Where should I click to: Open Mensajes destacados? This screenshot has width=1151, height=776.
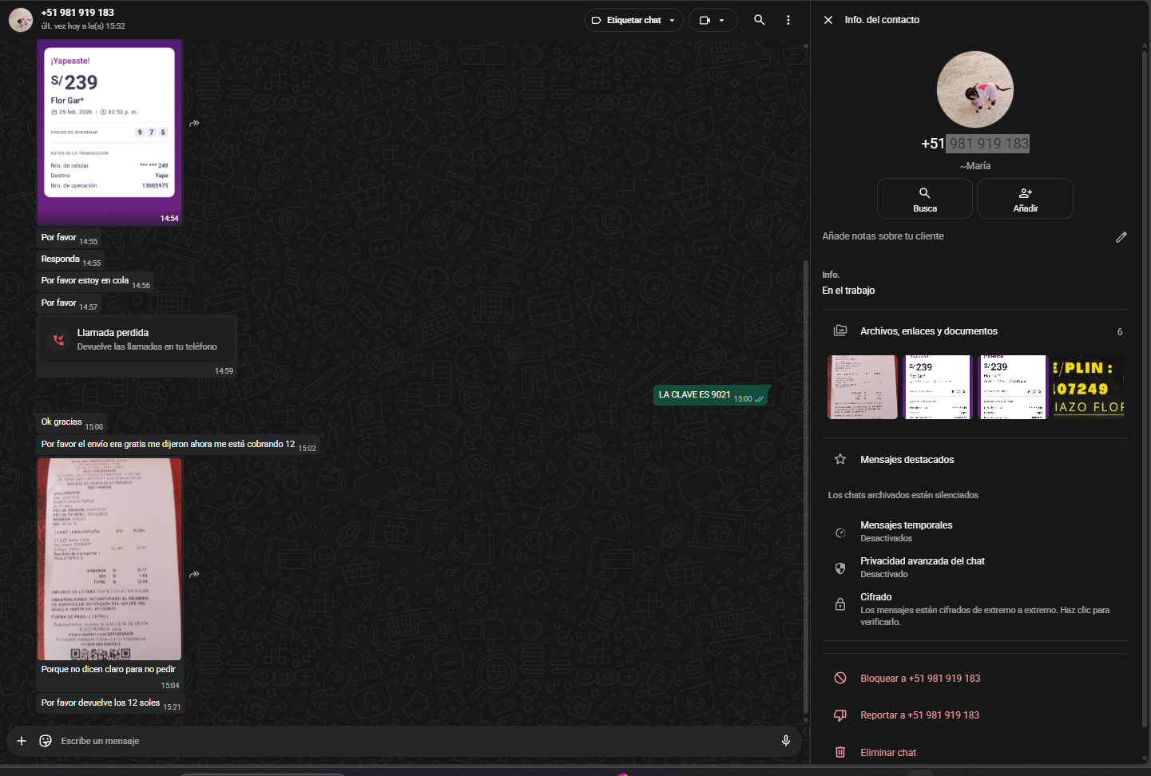[907, 460]
